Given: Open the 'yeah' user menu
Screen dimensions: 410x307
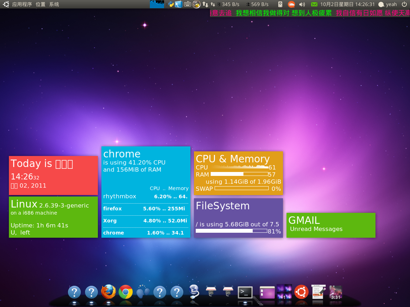Looking at the screenshot, I should [391, 4].
